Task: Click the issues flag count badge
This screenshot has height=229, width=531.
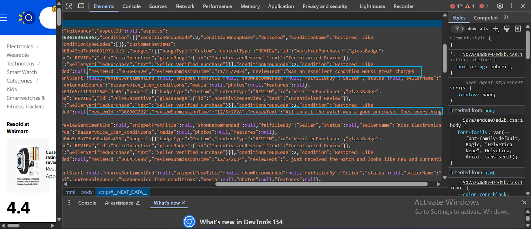Action: click(484, 6)
